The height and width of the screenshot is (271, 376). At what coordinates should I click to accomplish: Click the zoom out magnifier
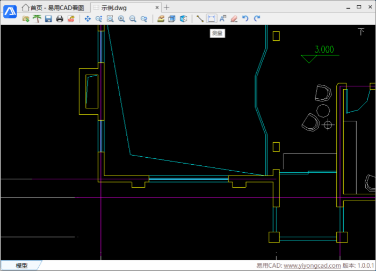pyautogui.click(x=133, y=19)
